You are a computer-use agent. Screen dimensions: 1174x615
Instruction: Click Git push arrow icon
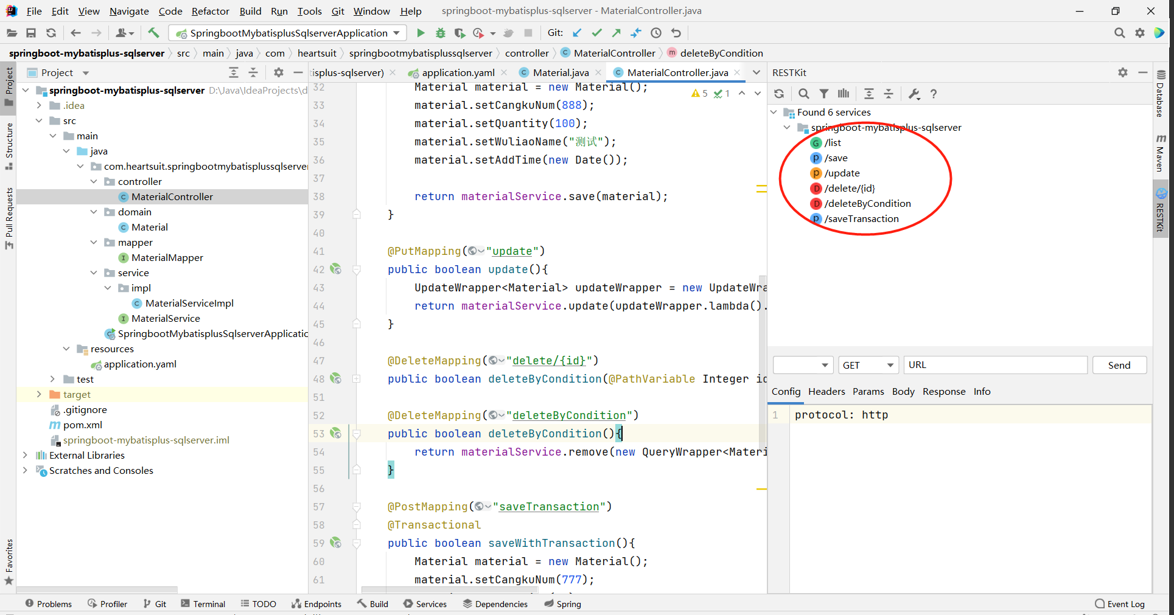[616, 33]
